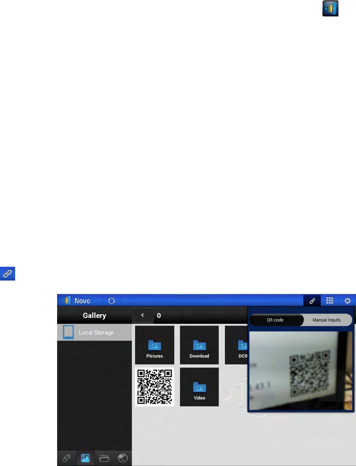Open the grid apps icon in the top bar
Image resolution: width=356 pixels, height=466 pixels.
tap(330, 300)
